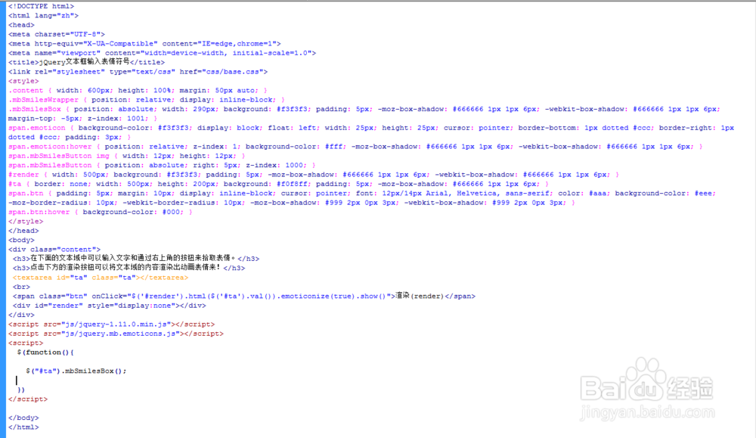Click the meta charset="UTF-8" line
This screenshot has width=756, height=438.
[57, 34]
